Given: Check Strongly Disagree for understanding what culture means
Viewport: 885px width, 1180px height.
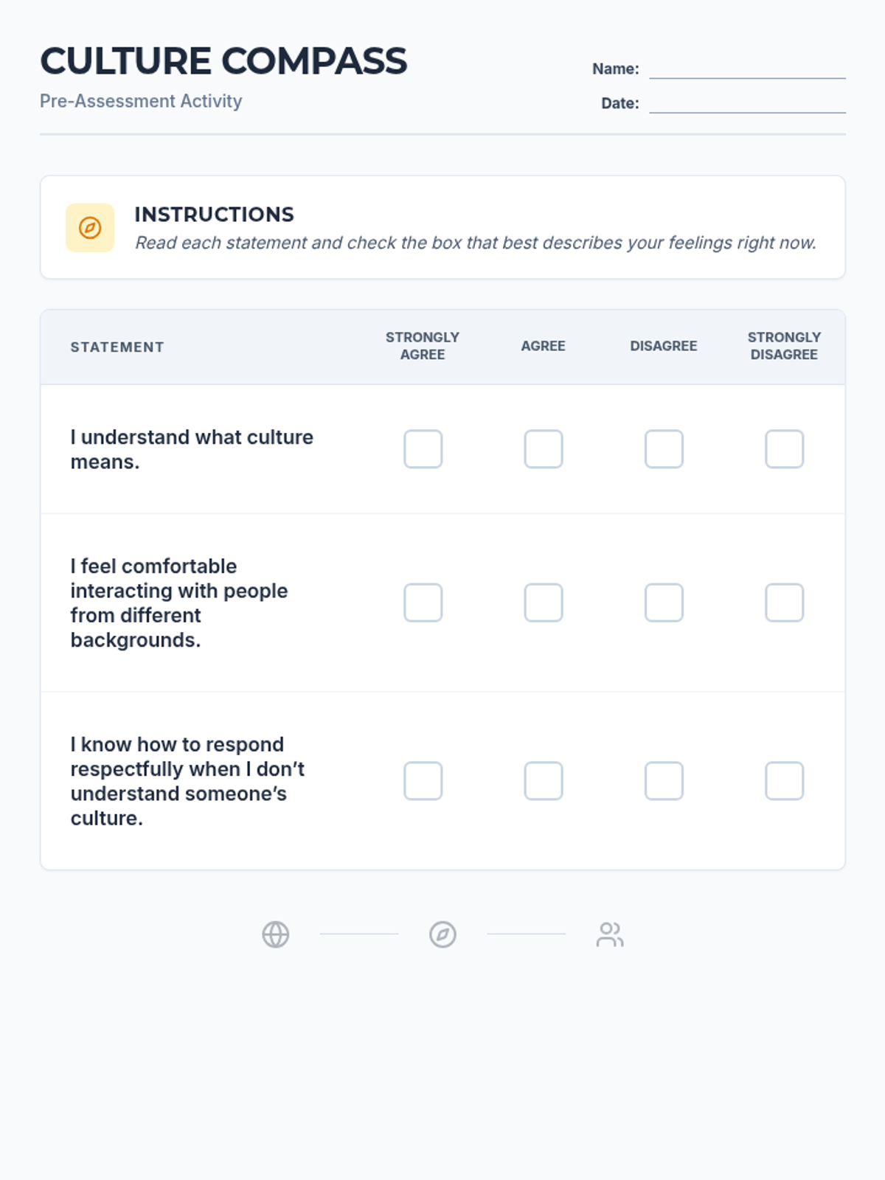Looking at the screenshot, I should coord(784,449).
